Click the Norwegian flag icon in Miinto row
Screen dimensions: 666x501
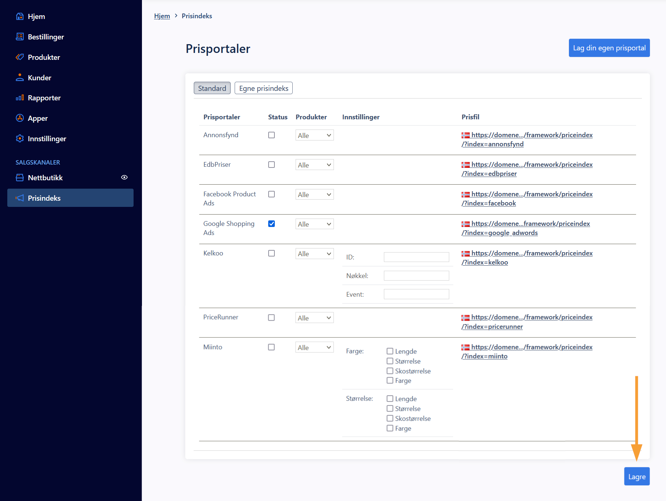click(465, 347)
